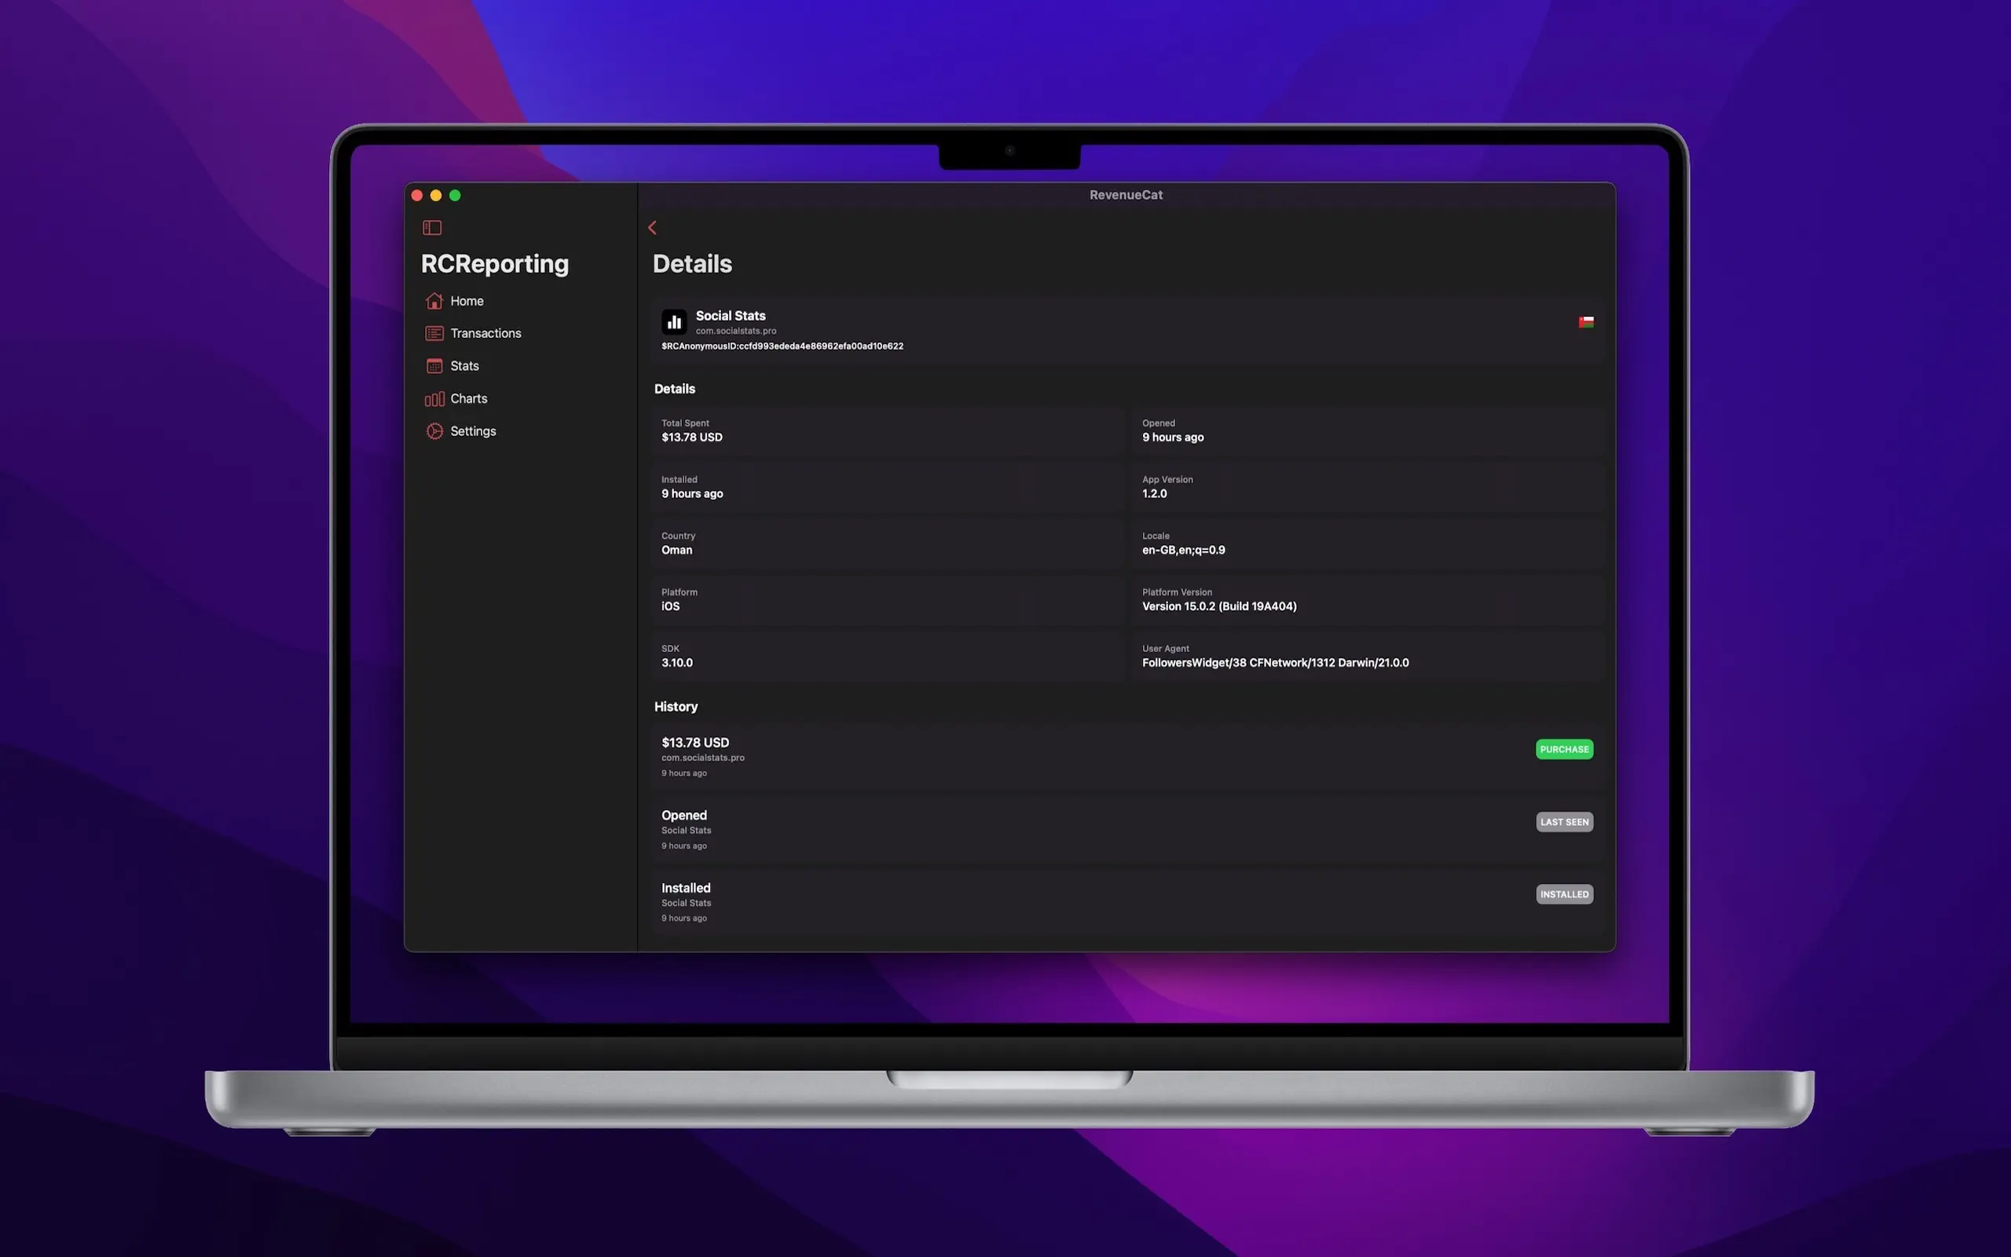Open the Transactions menu item
This screenshot has width=2011, height=1257.
[x=485, y=333]
